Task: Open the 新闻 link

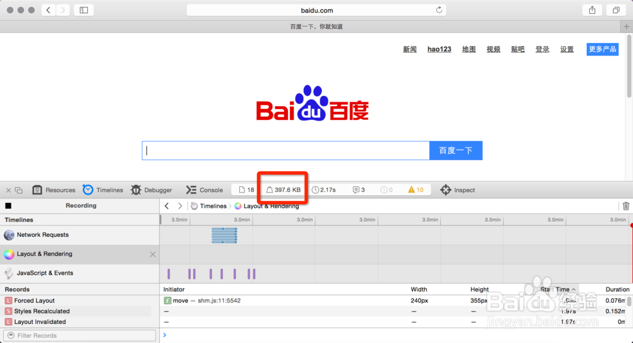Action: pyautogui.click(x=410, y=49)
